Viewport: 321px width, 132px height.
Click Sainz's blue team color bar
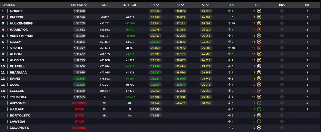[x=8, y=79]
